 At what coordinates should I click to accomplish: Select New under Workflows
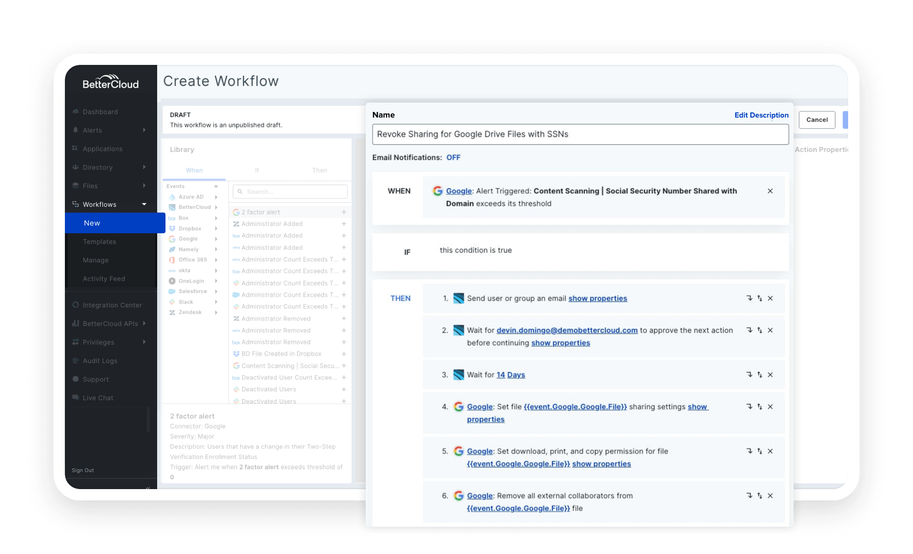pyautogui.click(x=115, y=223)
